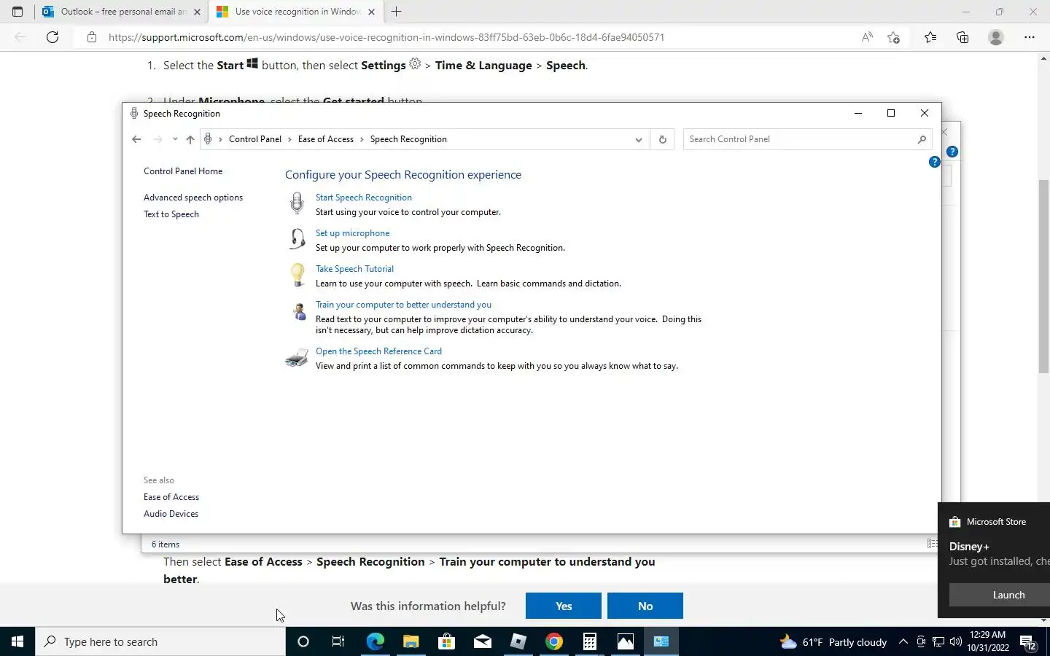Open recent locations dropdown arrow
1050x656 pixels.
[x=175, y=139]
